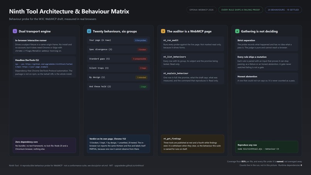Click the OPENAI WEBMCP 2026 pill
Viewport: 311px width, 175px height.
click(x=201, y=10)
